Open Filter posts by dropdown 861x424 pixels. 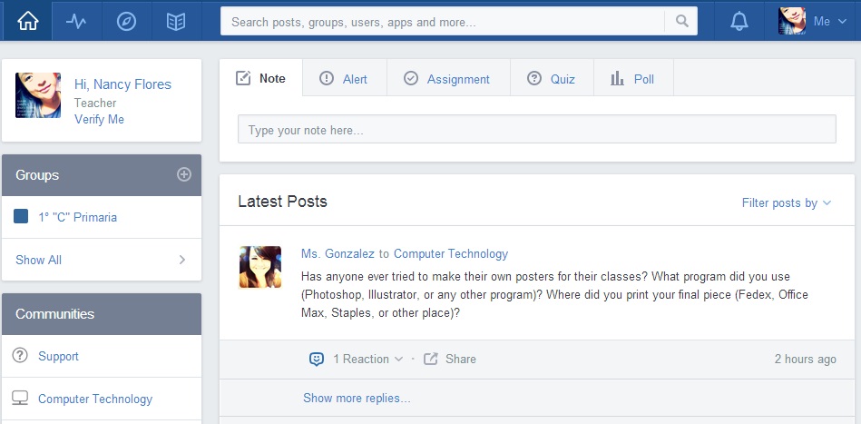787,202
